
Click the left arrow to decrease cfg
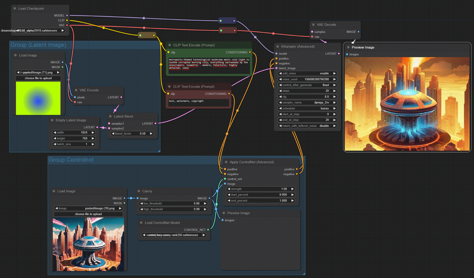280,97
